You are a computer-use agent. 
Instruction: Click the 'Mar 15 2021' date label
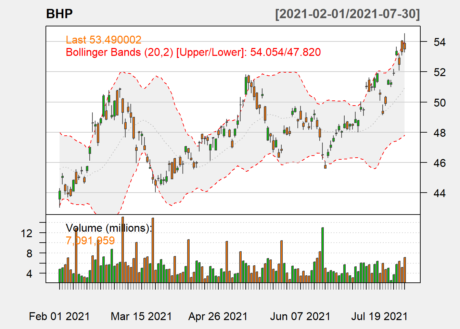141,316
